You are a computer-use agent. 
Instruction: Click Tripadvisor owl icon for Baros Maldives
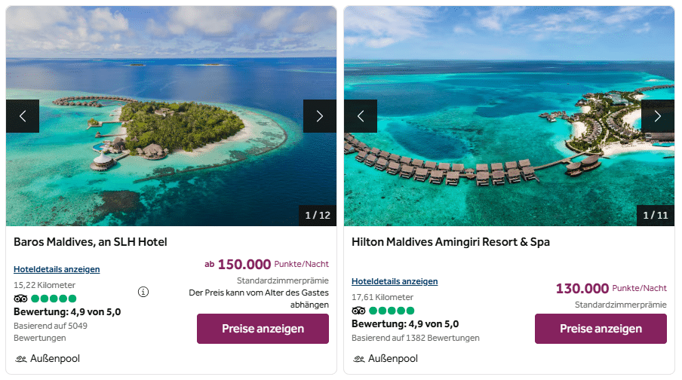click(x=20, y=299)
